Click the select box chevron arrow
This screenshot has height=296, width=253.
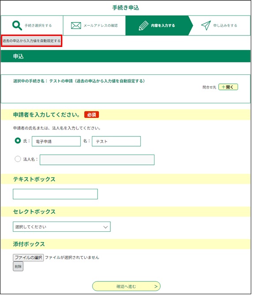pyautogui.click(x=106, y=227)
